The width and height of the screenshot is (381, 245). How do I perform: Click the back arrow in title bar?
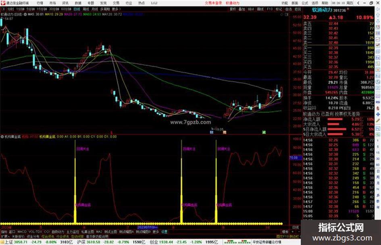358,3
